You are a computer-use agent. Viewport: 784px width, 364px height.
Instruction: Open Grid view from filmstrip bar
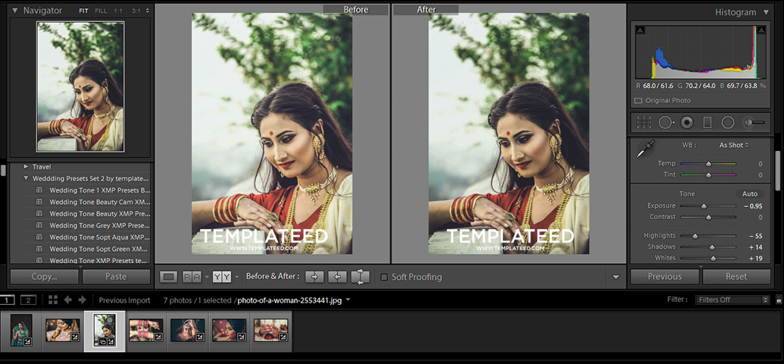tap(53, 300)
